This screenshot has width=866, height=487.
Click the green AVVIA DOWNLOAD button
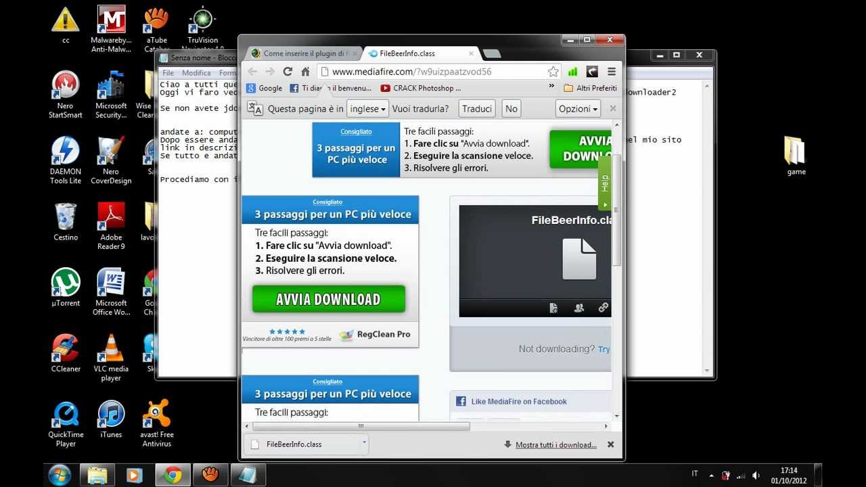click(329, 299)
